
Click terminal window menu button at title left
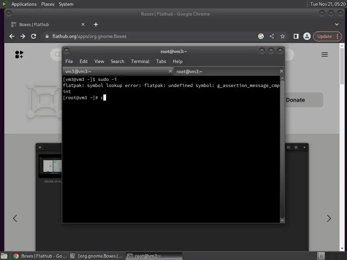[x=66, y=51]
